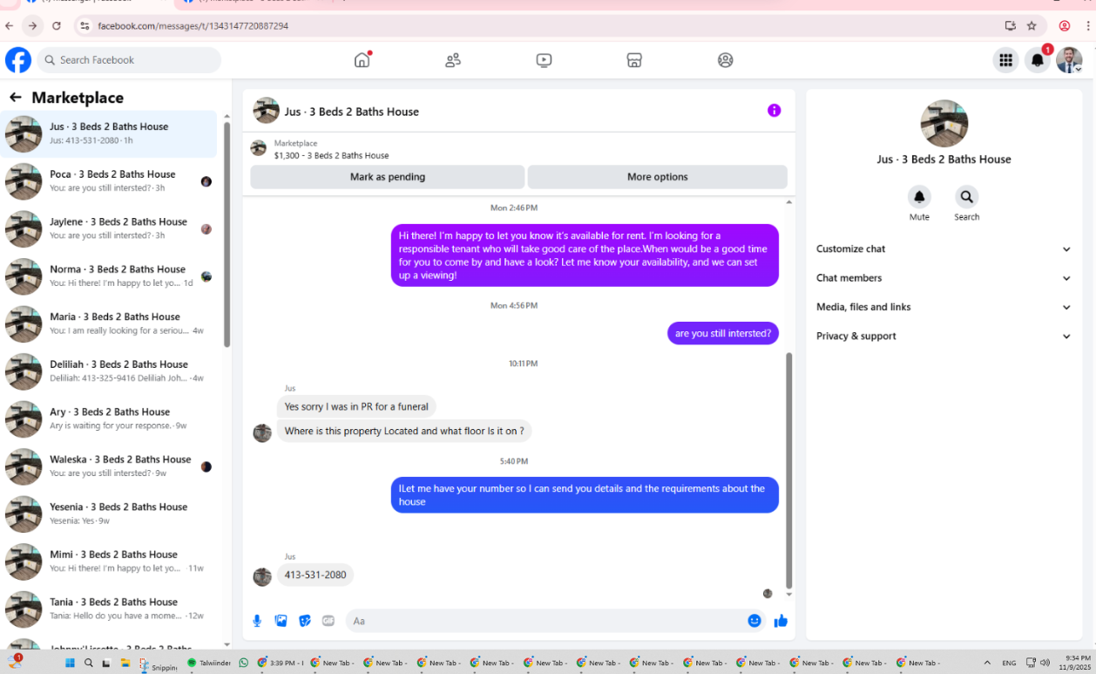Attach a photo with the image icon
The height and width of the screenshot is (674, 1096).
(x=281, y=621)
